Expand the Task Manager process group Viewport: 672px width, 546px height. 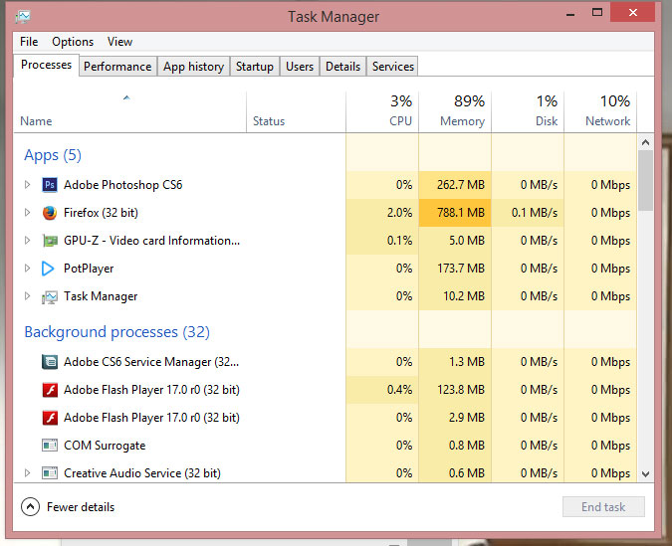(x=27, y=296)
